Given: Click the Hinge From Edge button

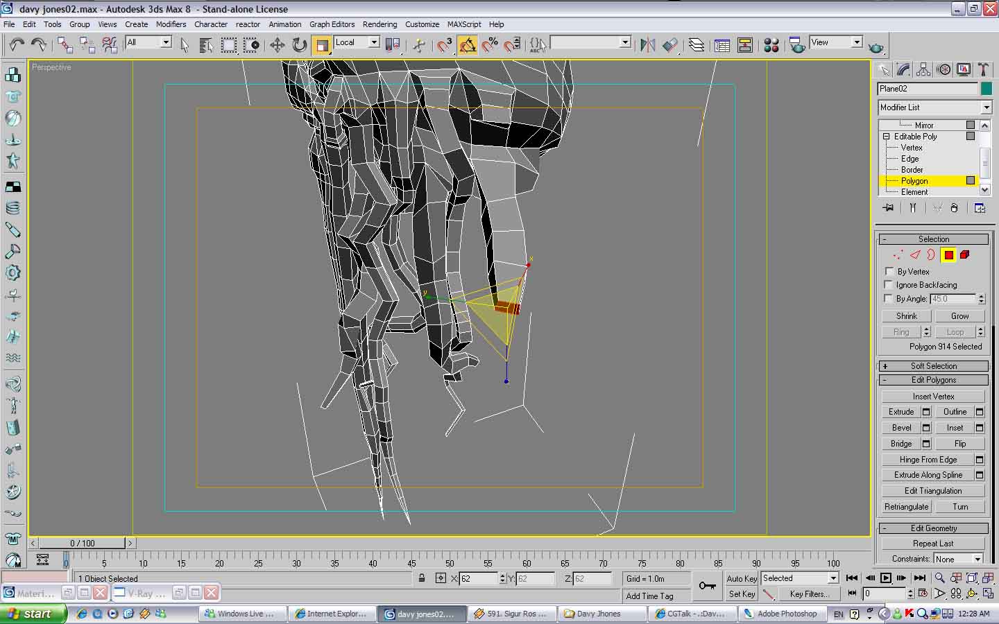Looking at the screenshot, I should (928, 460).
